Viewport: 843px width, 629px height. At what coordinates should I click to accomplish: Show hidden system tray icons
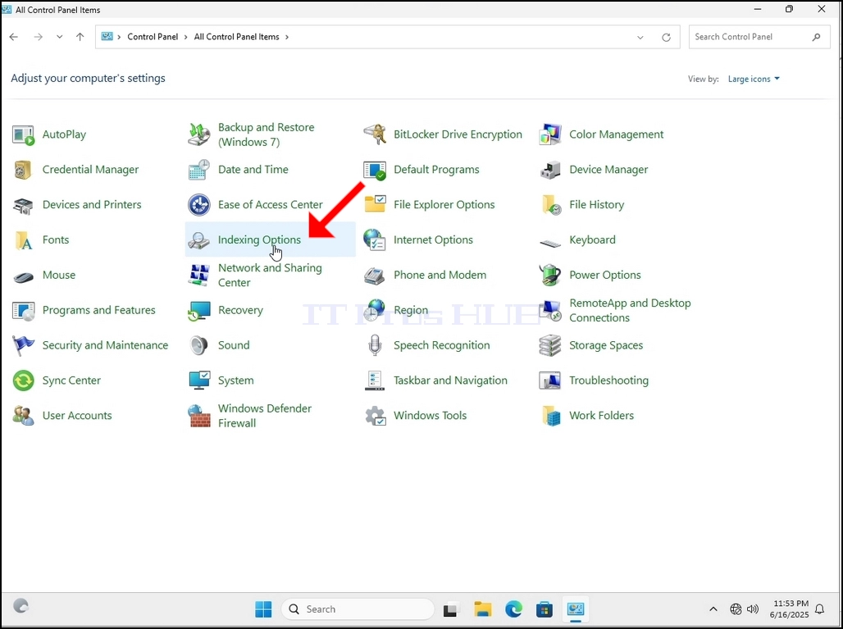tap(713, 609)
